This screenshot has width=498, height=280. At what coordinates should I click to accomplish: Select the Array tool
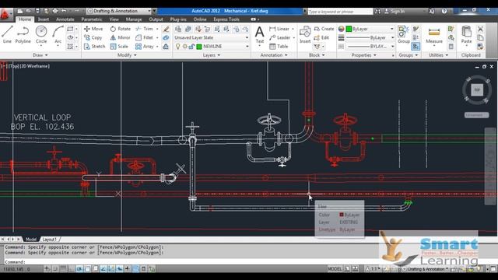click(145, 47)
